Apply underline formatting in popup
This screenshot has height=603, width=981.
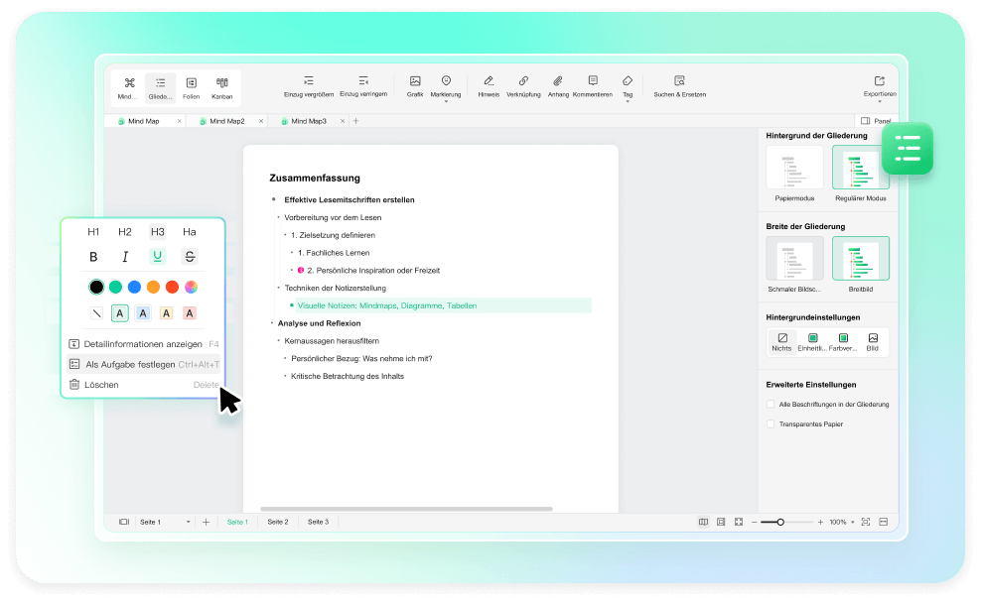(x=157, y=257)
